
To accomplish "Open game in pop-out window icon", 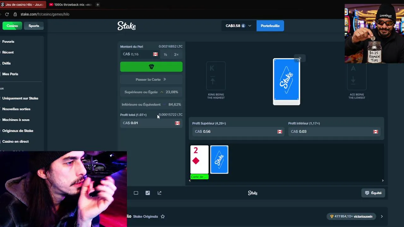I will pyautogui.click(x=159, y=193).
